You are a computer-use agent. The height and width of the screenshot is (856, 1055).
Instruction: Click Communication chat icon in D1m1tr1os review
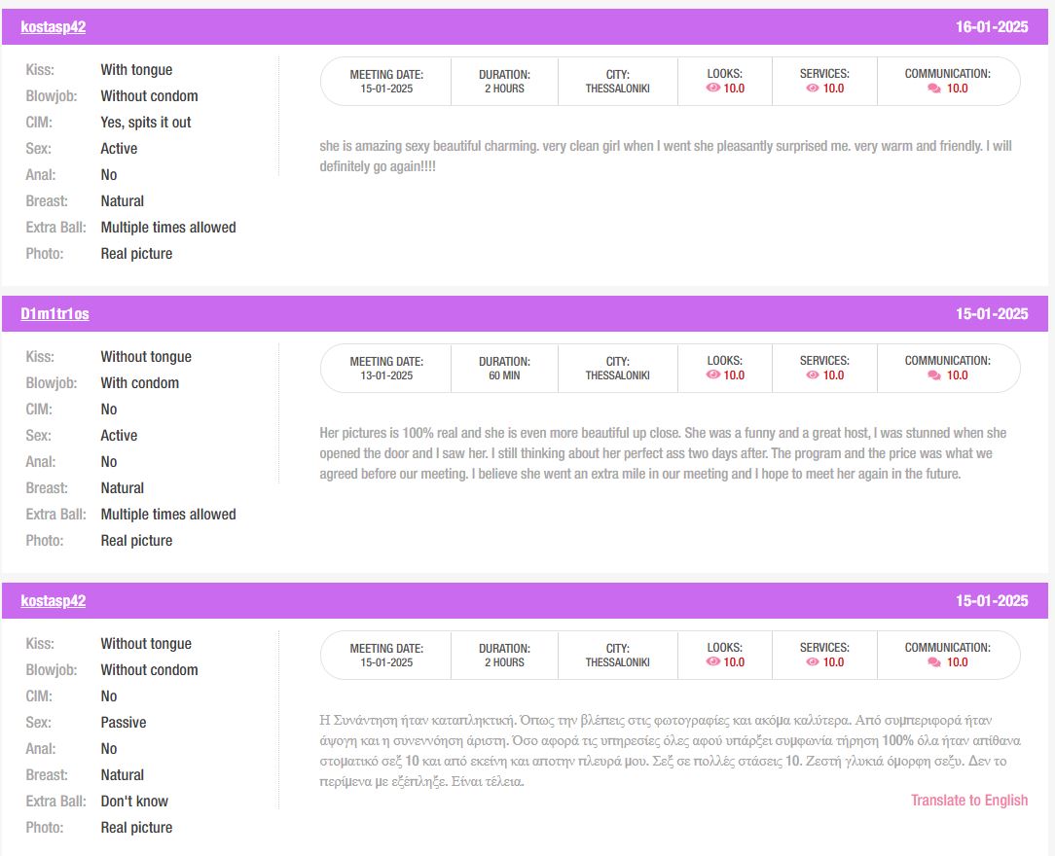pos(934,375)
